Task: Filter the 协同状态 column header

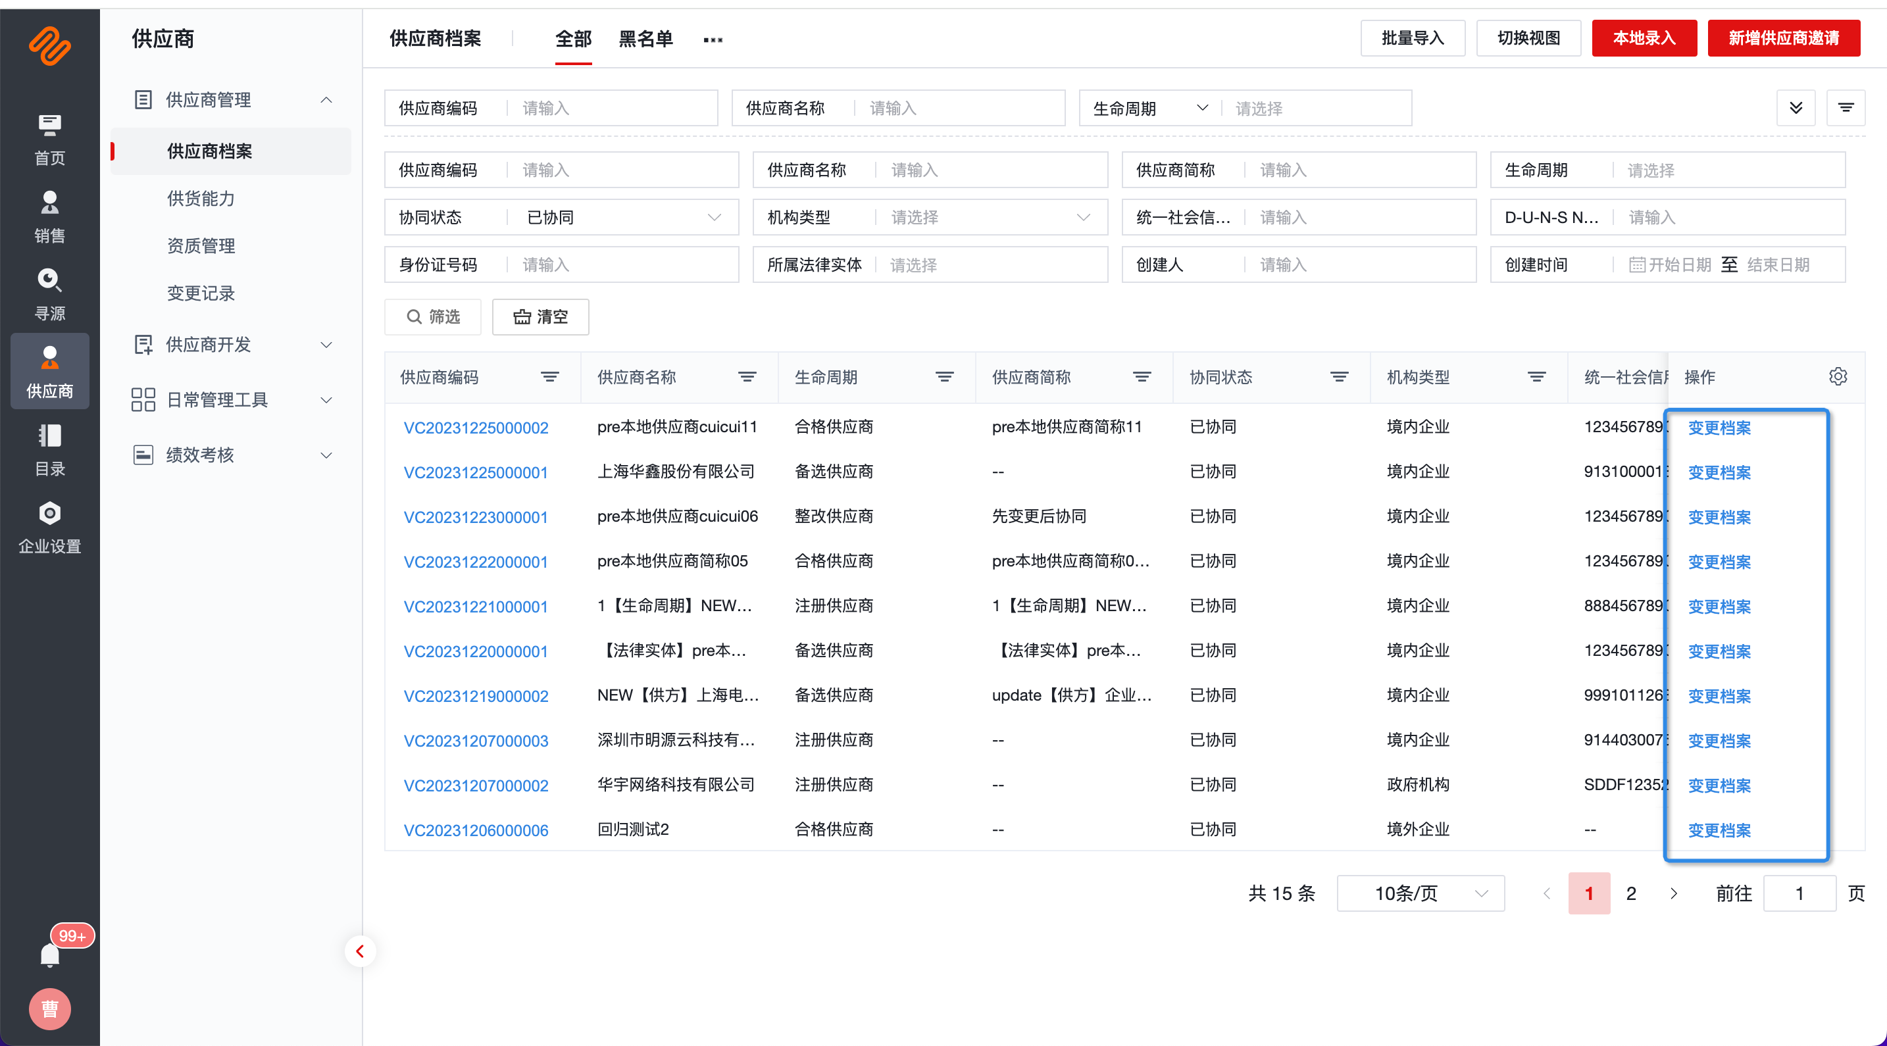Action: [1339, 377]
